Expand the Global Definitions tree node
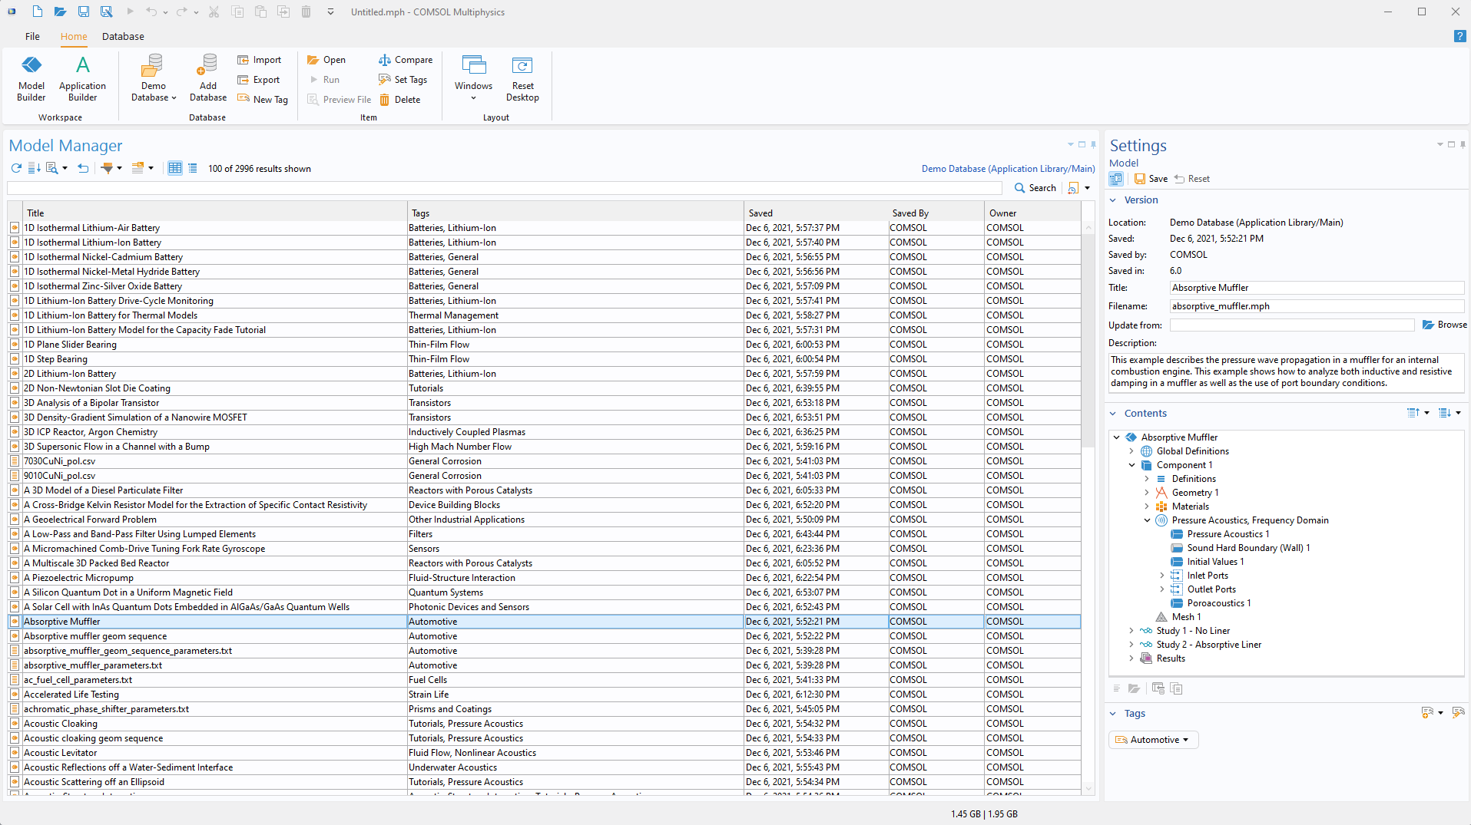 click(1131, 451)
